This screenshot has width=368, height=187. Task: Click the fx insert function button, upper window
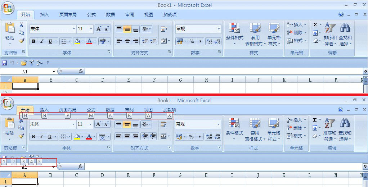[81, 72]
